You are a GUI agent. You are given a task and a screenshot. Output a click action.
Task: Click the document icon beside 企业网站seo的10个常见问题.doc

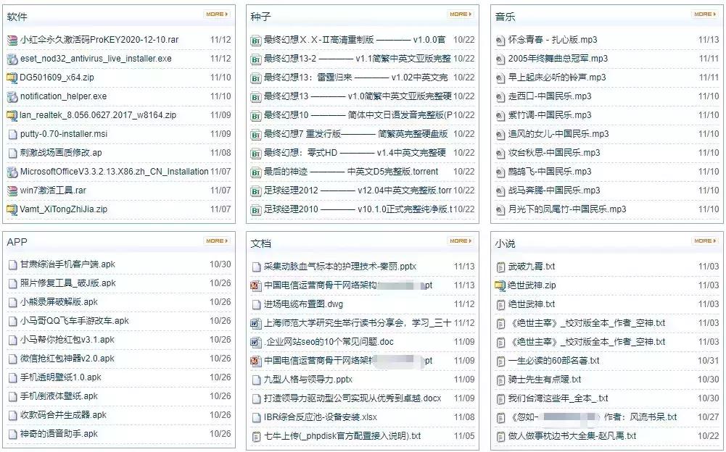[255, 341]
